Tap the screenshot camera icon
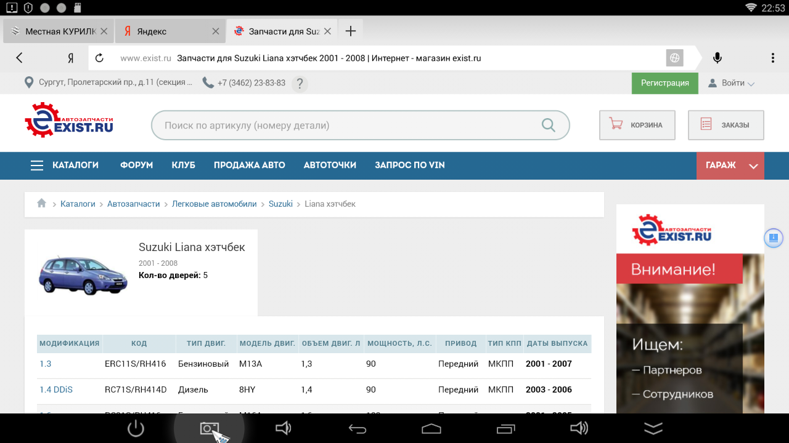Image resolution: width=789 pixels, height=443 pixels. [x=210, y=428]
